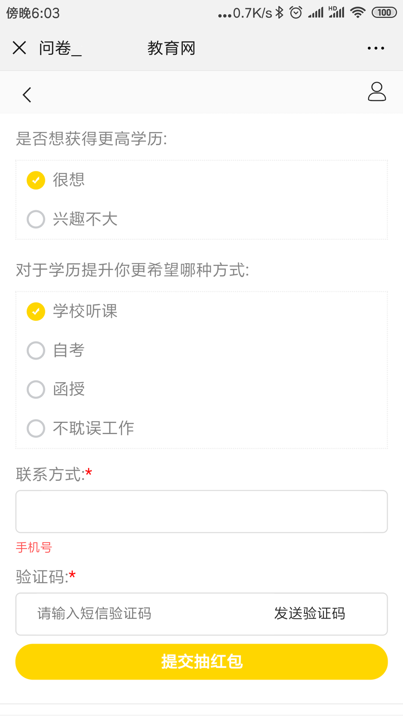This screenshot has height=716, width=403.
Task: Tap the Bluetooth status icon
Action: (x=280, y=13)
